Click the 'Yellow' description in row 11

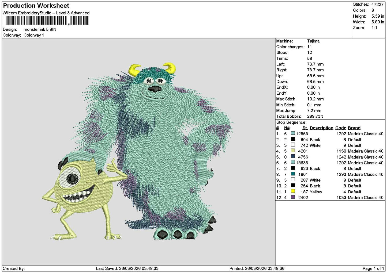(316, 192)
